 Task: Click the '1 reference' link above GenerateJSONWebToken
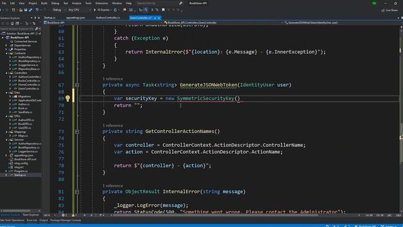[x=113, y=79]
